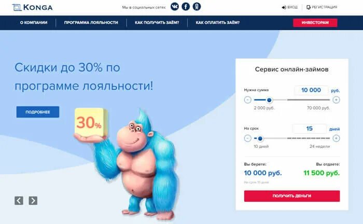Open the Facebook social icon
363x224 pixels.
pos(186,6)
